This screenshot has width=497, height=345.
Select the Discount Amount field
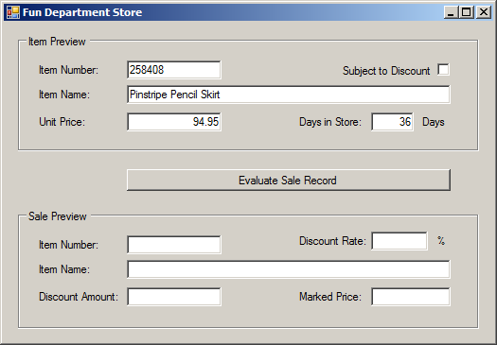pos(173,297)
